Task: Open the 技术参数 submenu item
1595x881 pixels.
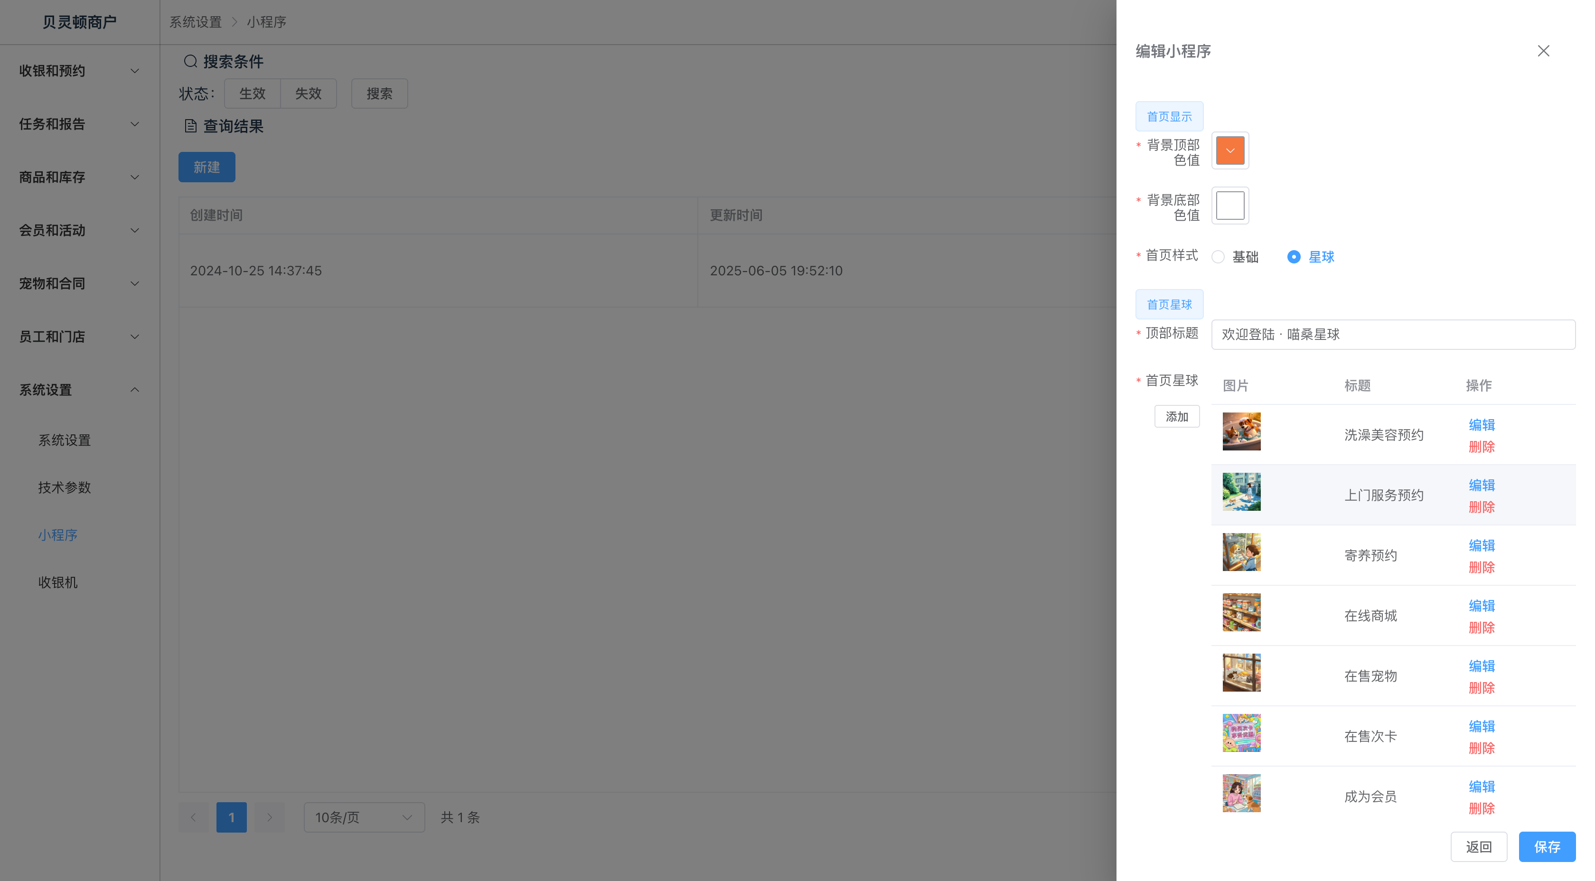Action: pos(65,487)
